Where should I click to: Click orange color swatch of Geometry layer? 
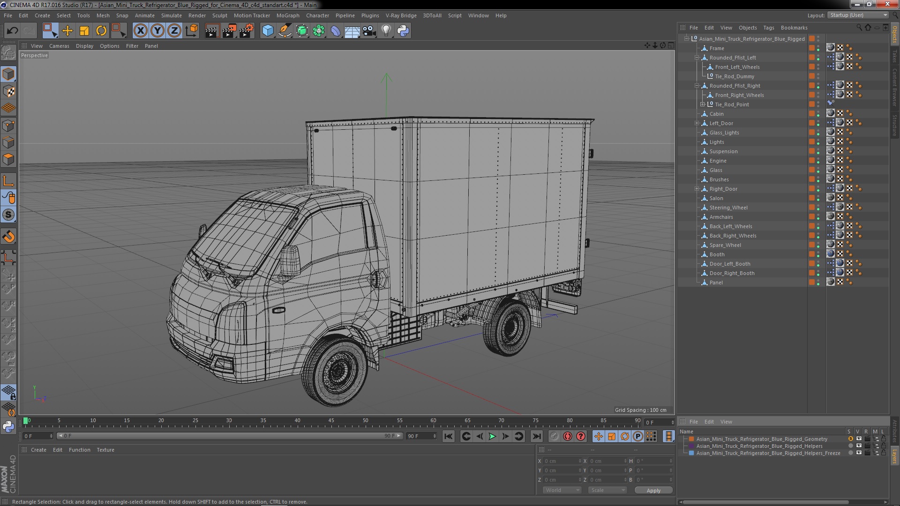pos(691,439)
